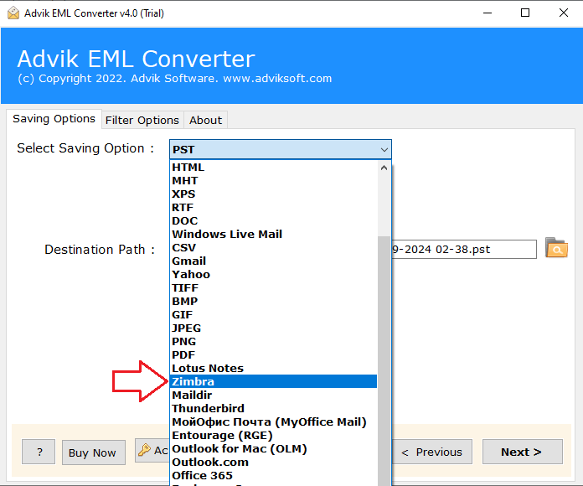Viewport: 583px width, 486px height.
Task: Open the Select Saving Option combo box
Action: click(x=281, y=149)
